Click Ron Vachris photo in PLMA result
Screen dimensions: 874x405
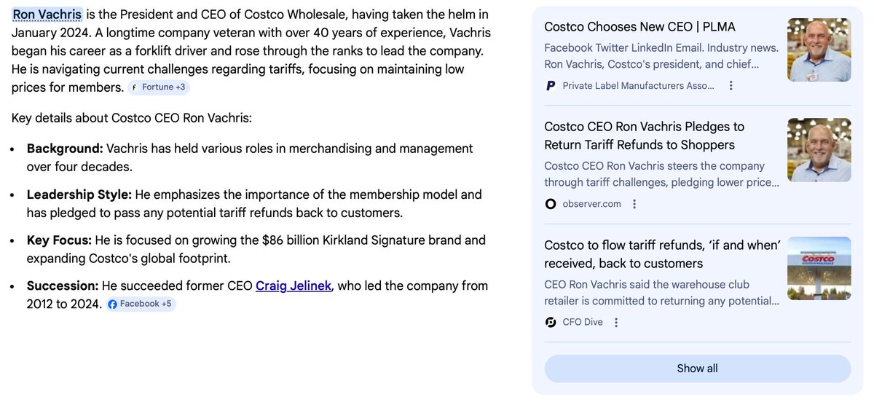[819, 50]
